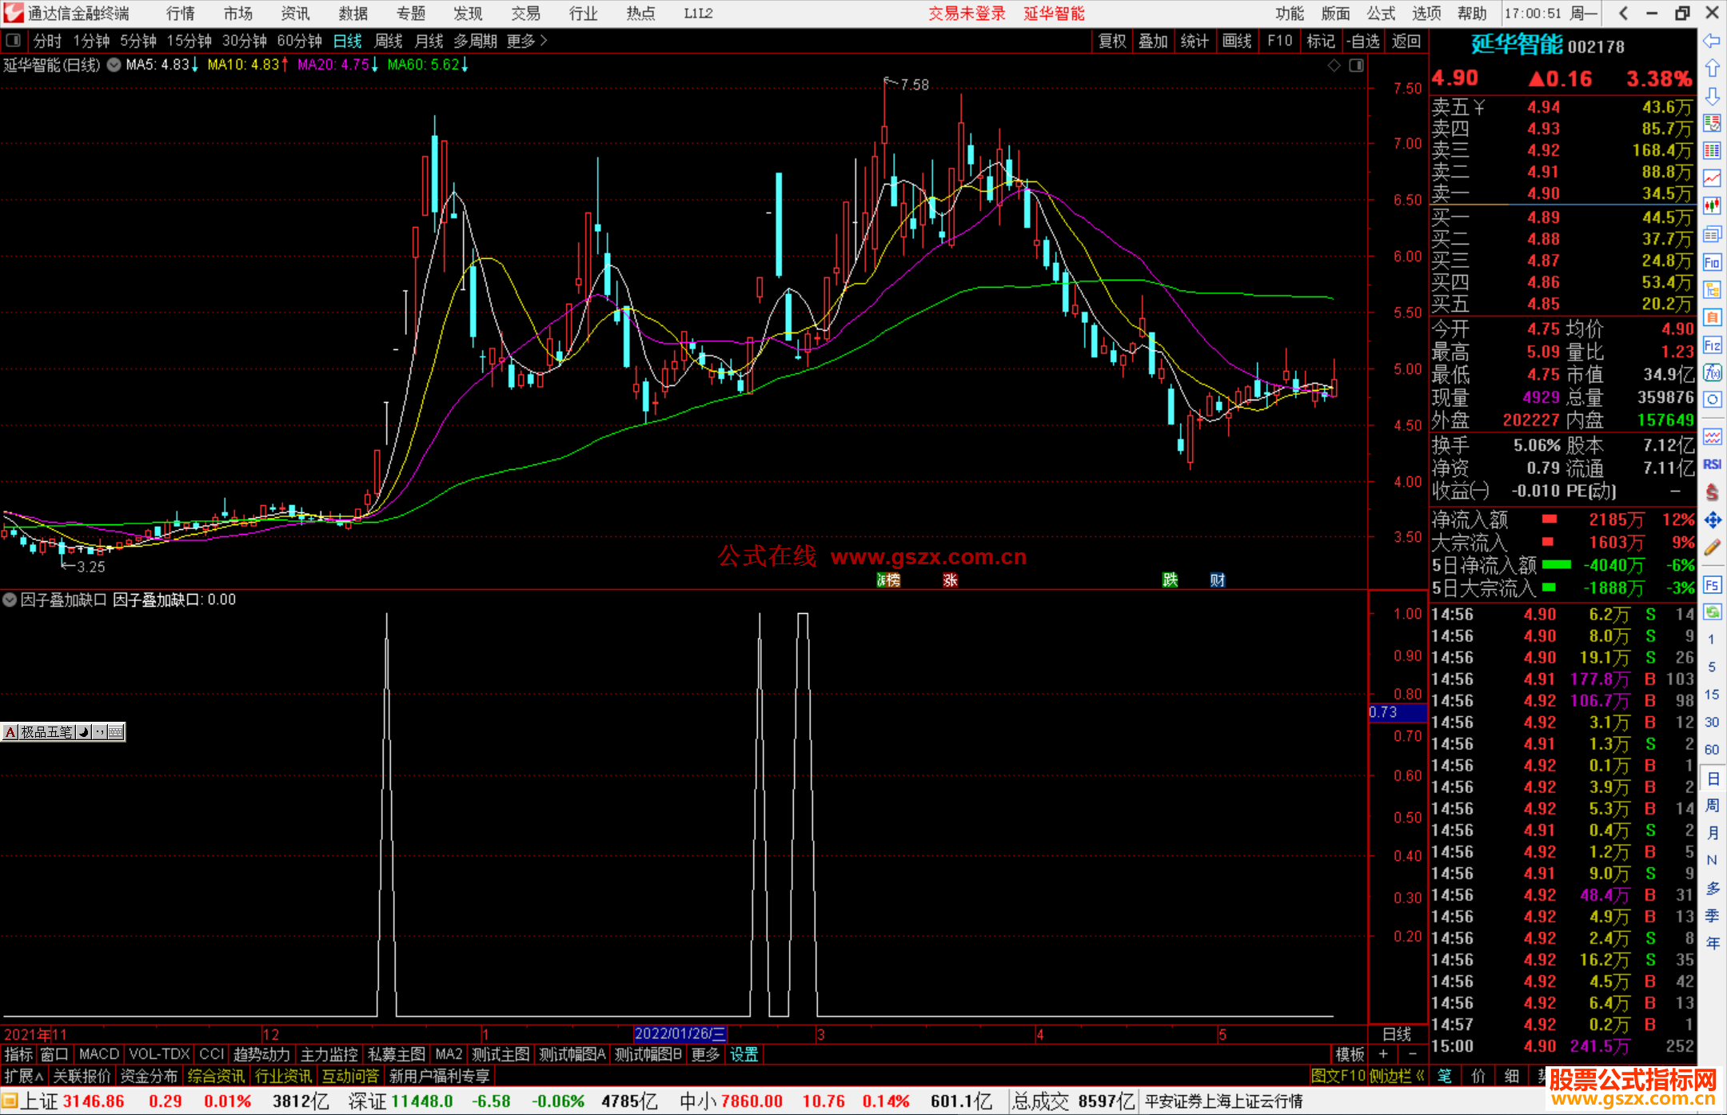Select the 30 minute period in sidebar
Screen dimensions: 1727x1115
(x=1711, y=723)
